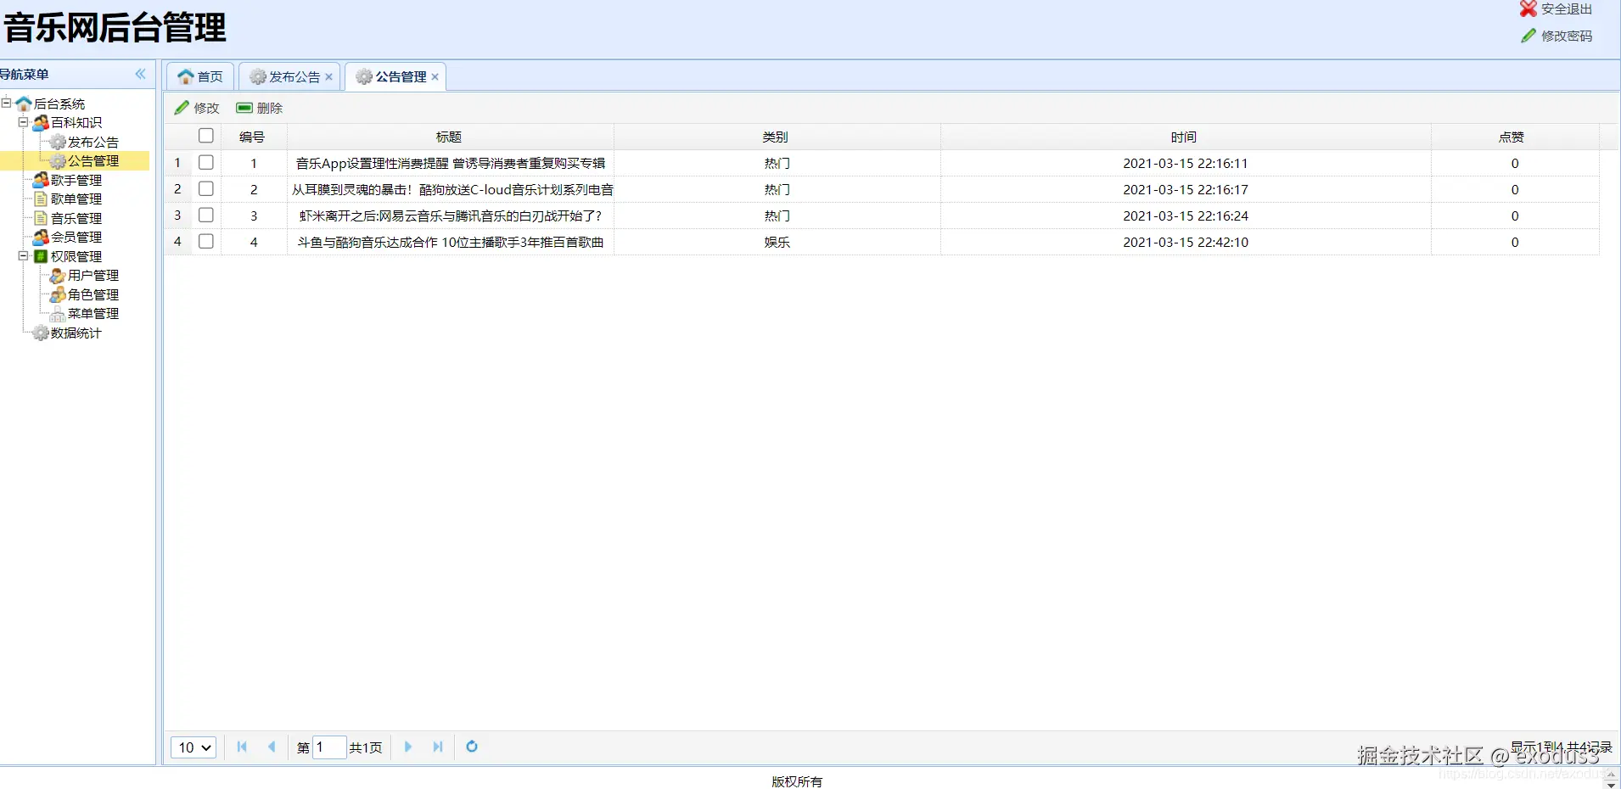Check the checkbox for row 4
Screen dimensions: 1621x789
(205, 241)
